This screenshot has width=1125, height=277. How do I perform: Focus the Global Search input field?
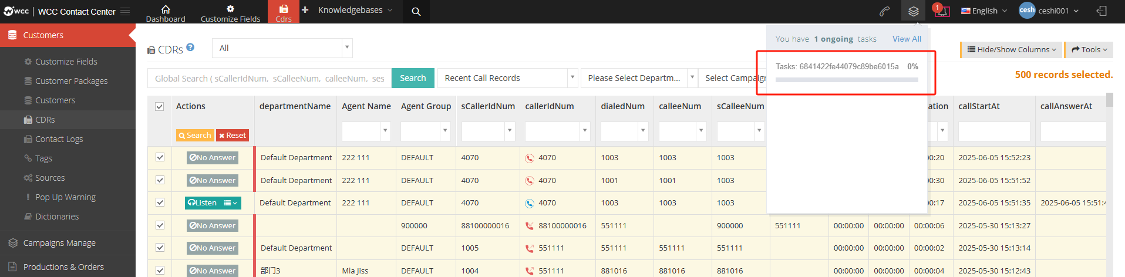click(270, 78)
